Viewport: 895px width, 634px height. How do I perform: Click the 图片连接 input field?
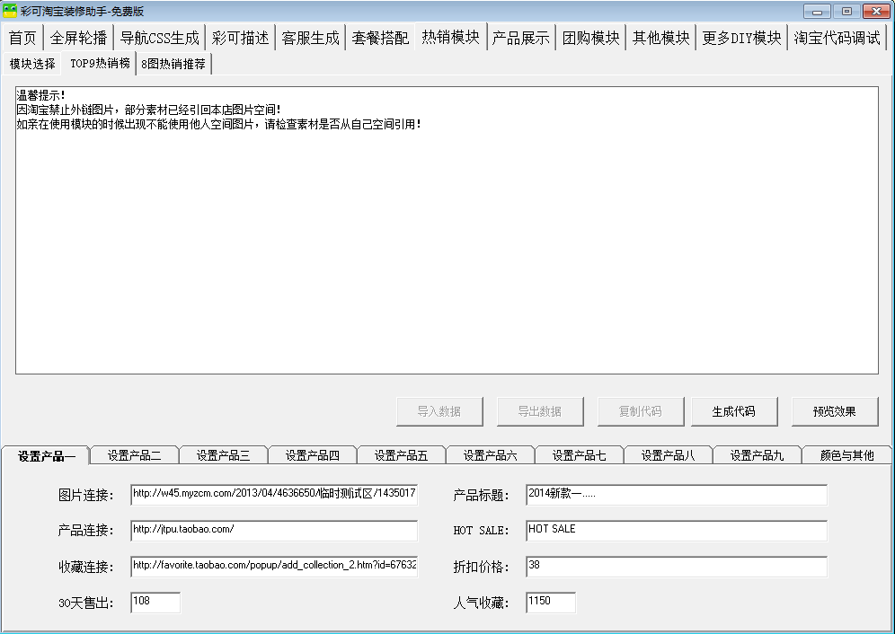tap(273, 495)
